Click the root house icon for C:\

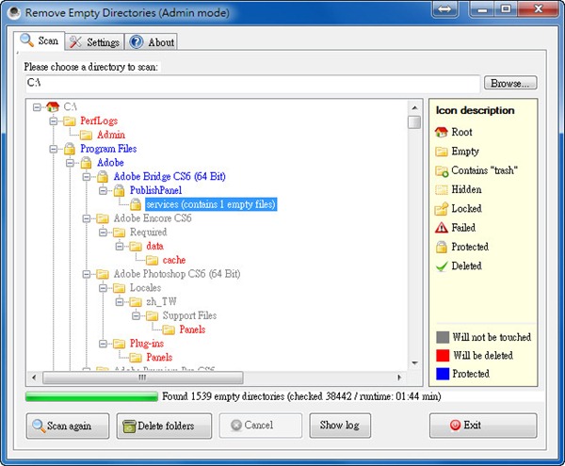pyautogui.click(x=53, y=106)
